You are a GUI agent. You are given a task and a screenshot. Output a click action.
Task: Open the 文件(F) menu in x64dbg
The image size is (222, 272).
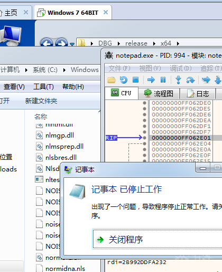[119, 68]
